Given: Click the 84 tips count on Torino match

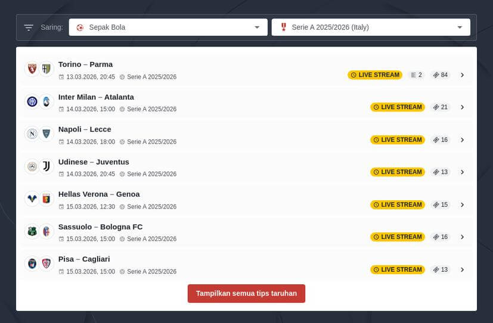Looking at the screenshot, I should 441,75.
